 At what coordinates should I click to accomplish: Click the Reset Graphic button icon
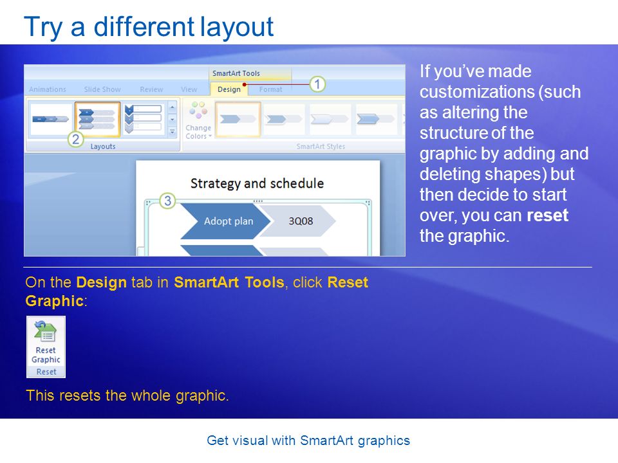[x=46, y=341]
